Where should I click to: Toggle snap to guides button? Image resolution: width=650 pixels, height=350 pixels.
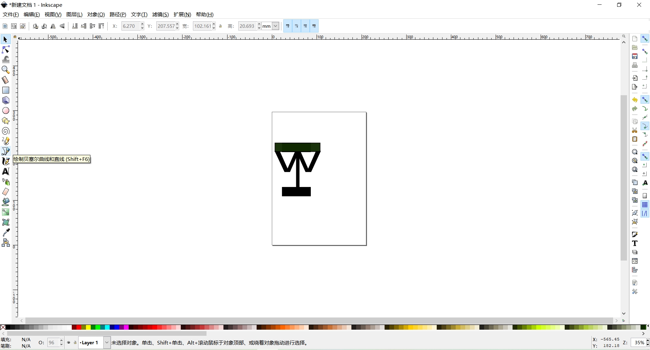coord(645,213)
